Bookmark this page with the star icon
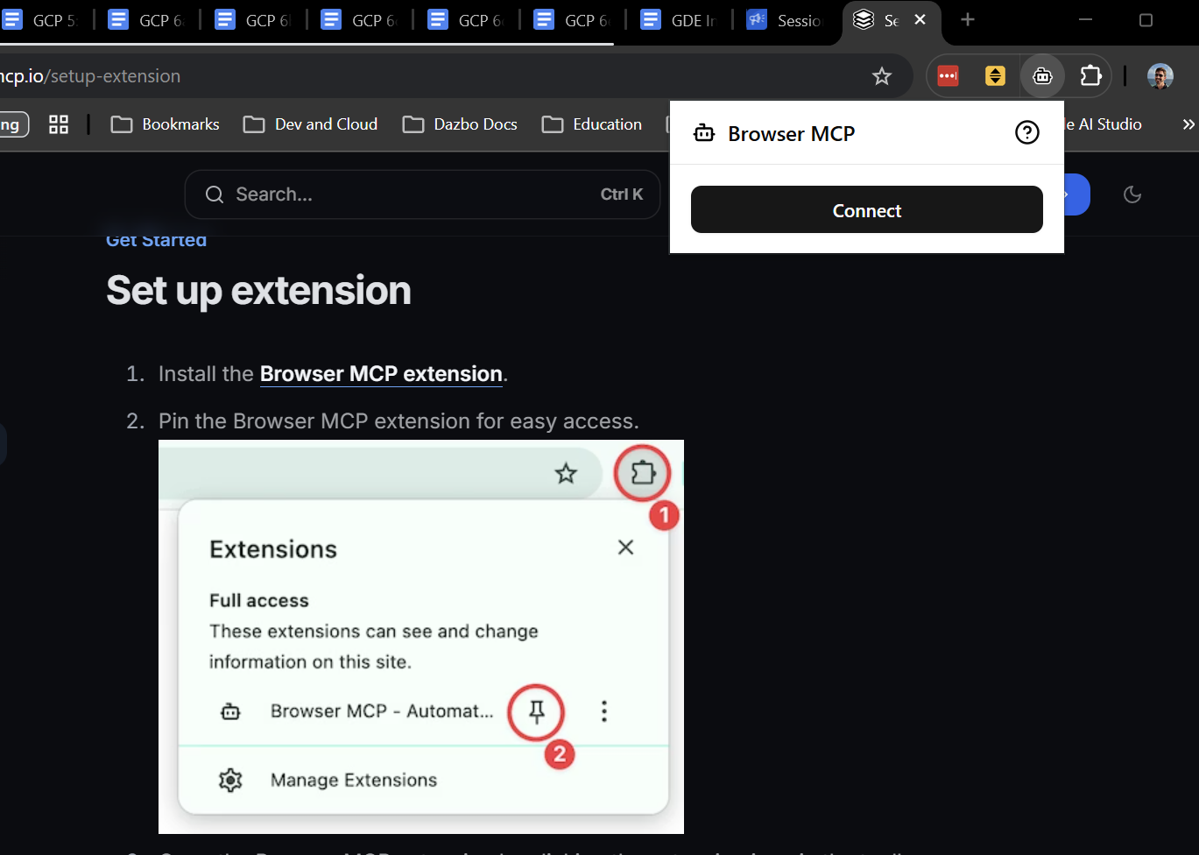The width and height of the screenshot is (1199, 855). coord(882,76)
